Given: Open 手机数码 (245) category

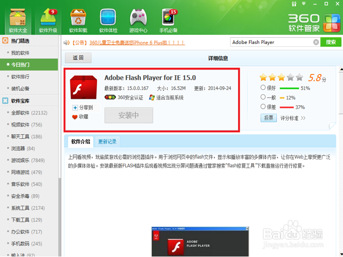Looking at the screenshot, I should (x=27, y=243).
